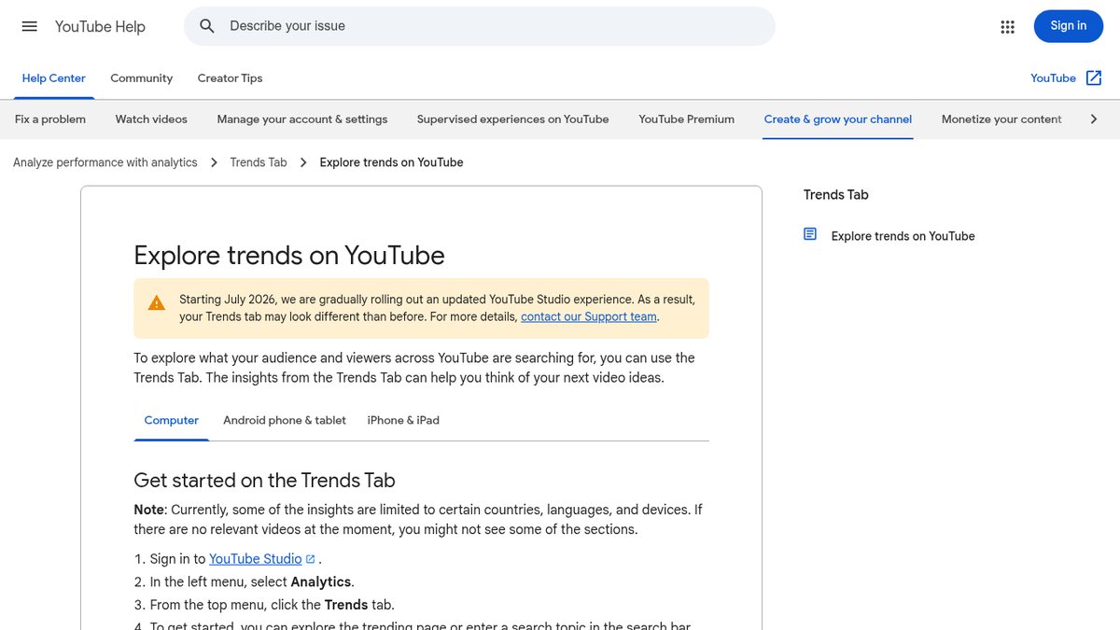Go to Analyze performance with analytics breadcrumb
The width and height of the screenshot is (1120, 630).
point(105,162)
